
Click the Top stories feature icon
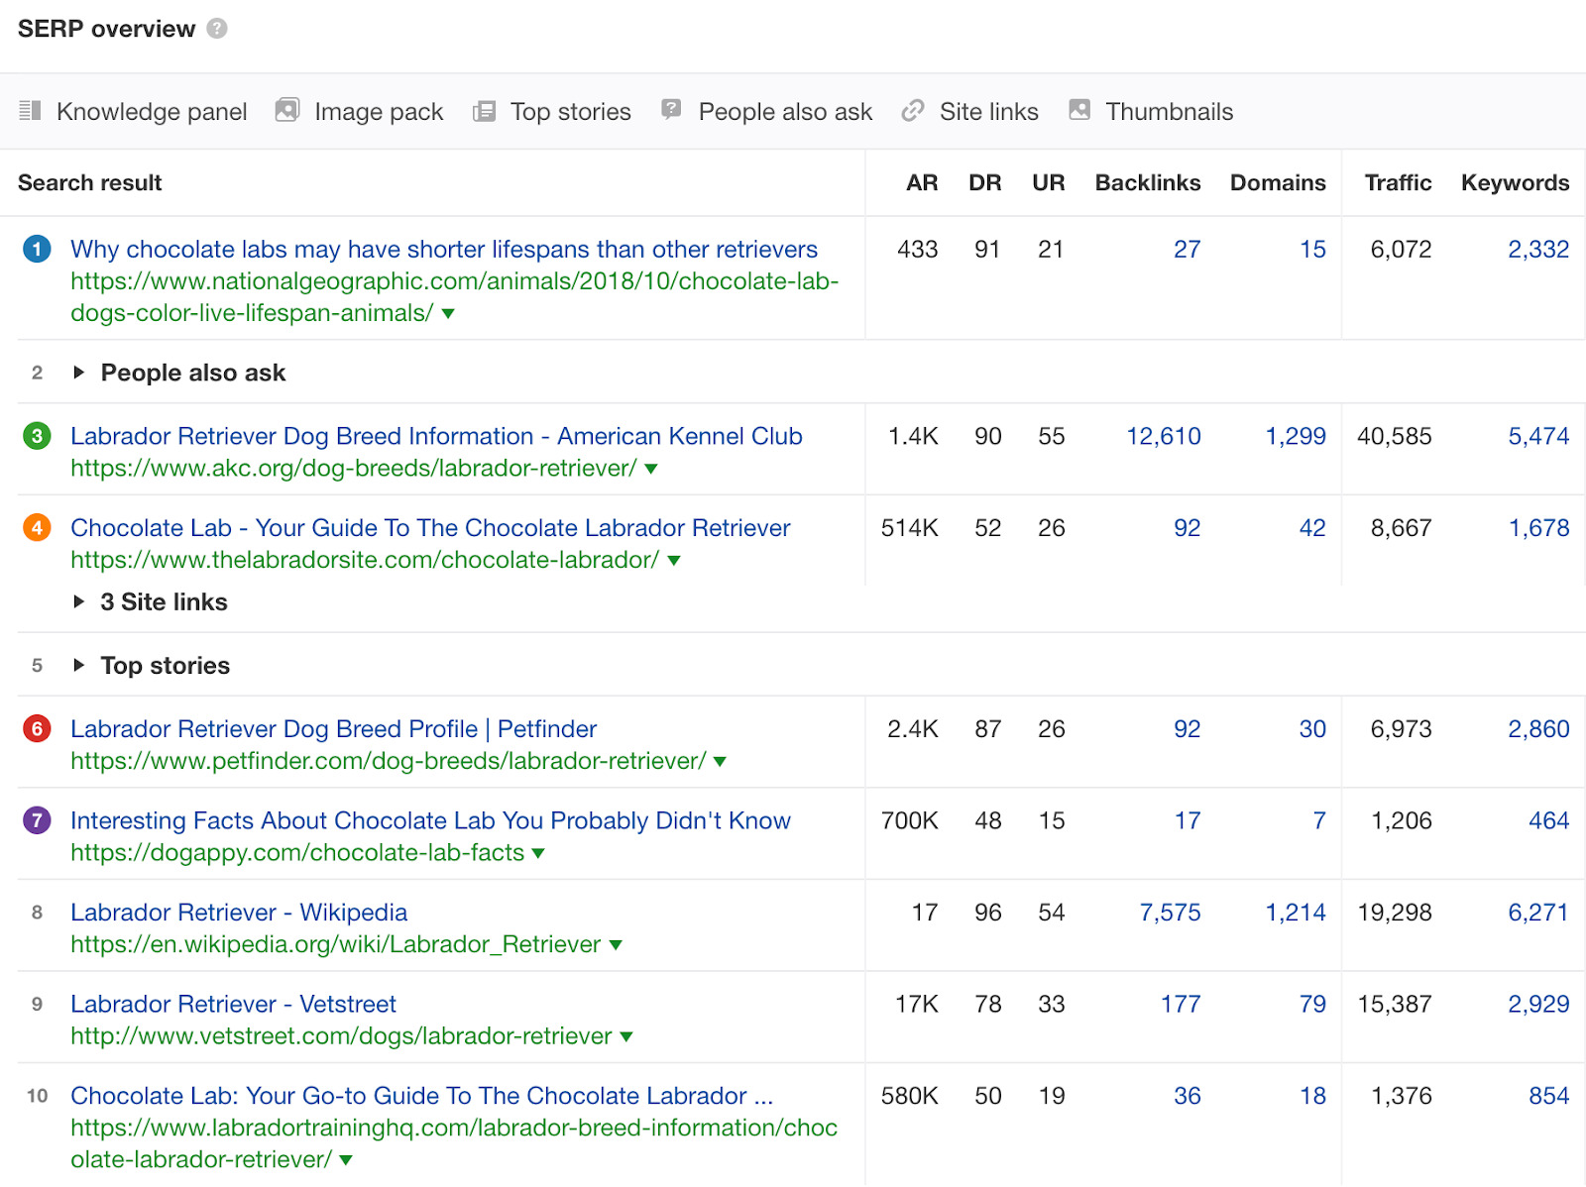click(485, 111)
